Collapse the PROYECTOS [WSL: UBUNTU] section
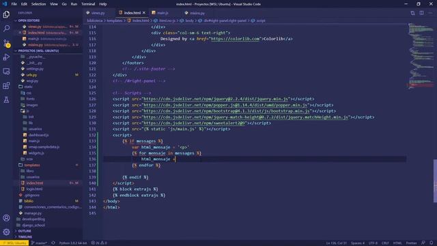The height and width of the screenshot is (246, 437). tap(38, 51)
